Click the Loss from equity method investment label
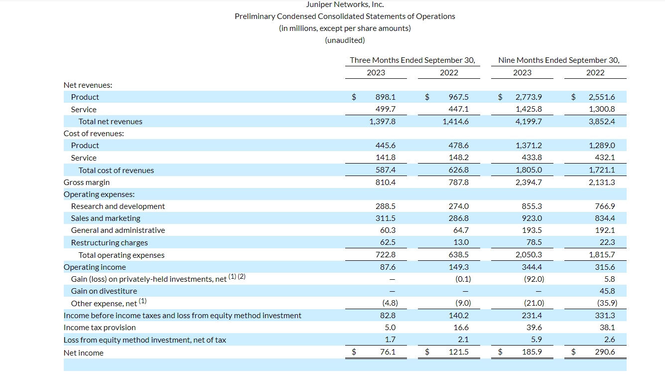 click(144, 340)
